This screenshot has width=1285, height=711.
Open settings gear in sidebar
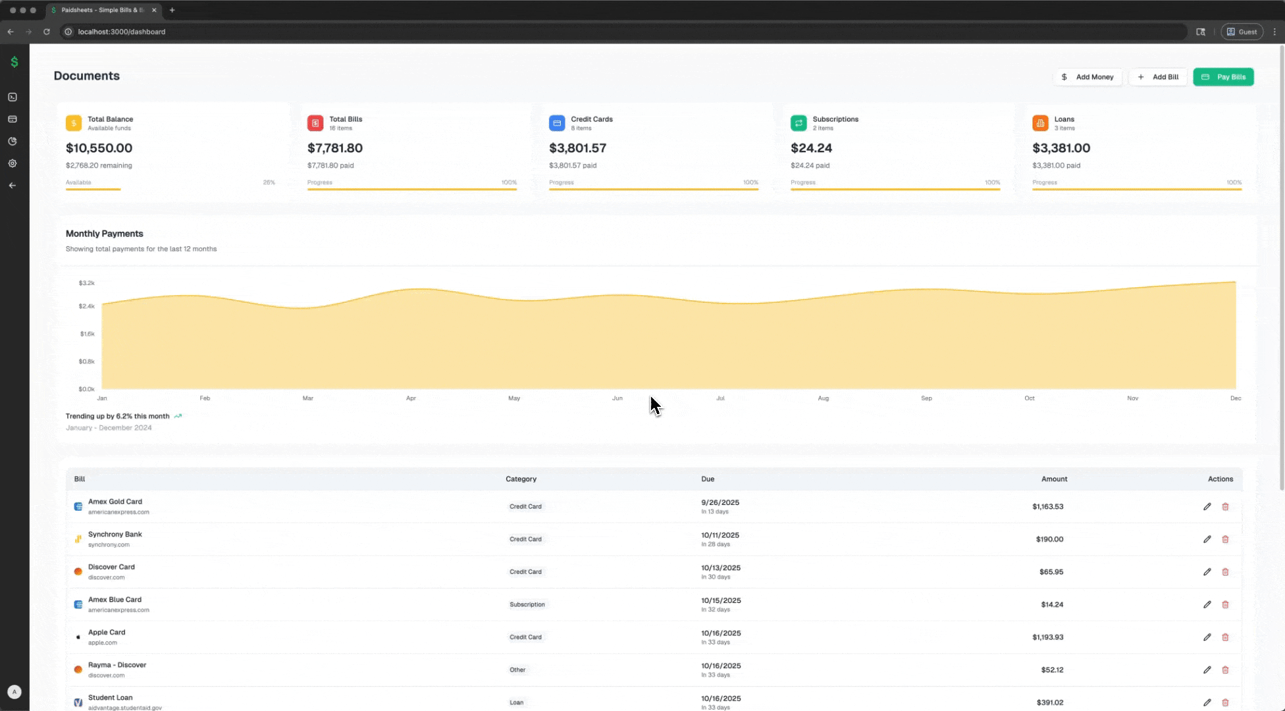tap(13, 163)
